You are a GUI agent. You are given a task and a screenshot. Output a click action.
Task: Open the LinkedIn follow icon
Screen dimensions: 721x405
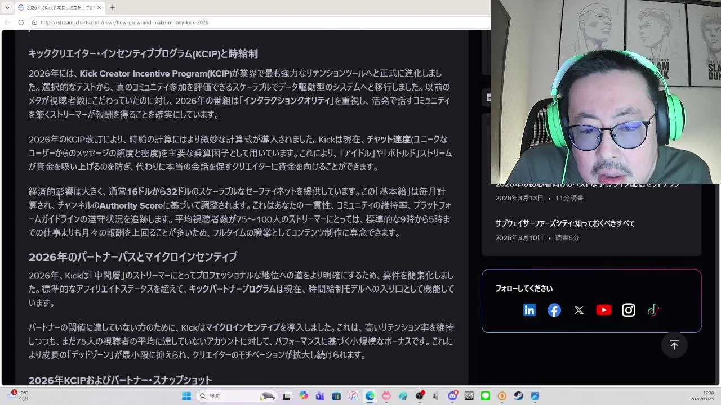529,310
